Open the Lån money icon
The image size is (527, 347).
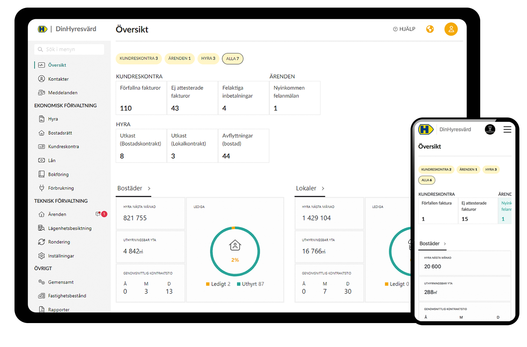(42, 160)
